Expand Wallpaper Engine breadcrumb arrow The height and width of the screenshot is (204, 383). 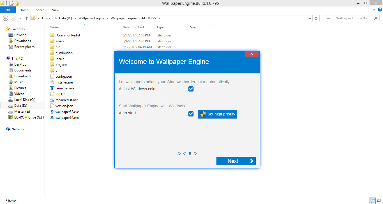[108, 18]
